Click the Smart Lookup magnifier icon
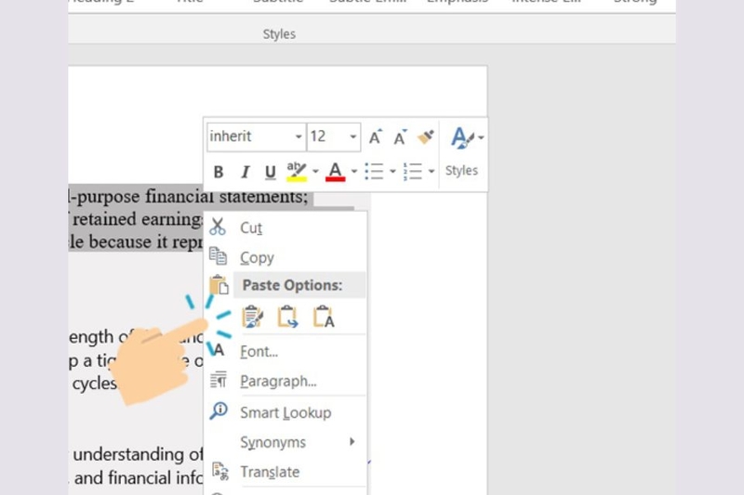The width and height of the screenshot is (744, 495). click(x=219, y=410)
